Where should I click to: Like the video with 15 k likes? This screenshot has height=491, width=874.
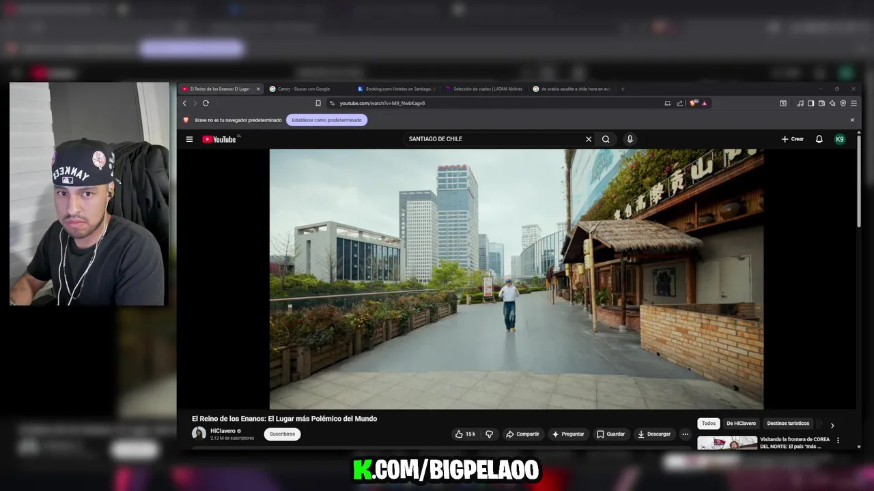(465, 434)
